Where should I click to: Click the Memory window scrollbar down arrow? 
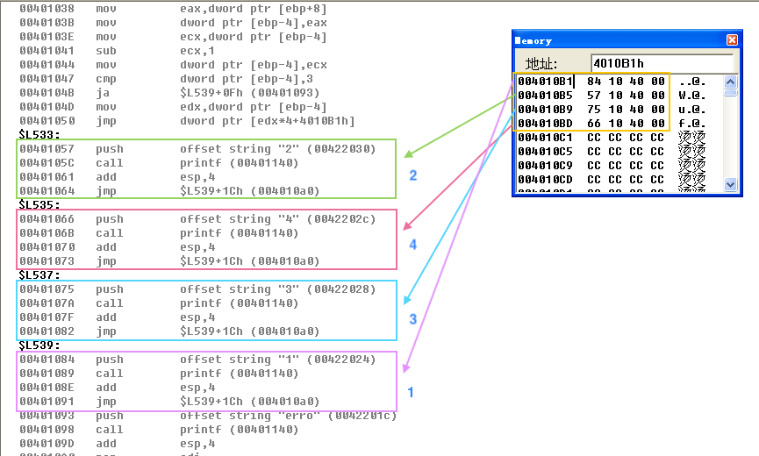(730, 184)
